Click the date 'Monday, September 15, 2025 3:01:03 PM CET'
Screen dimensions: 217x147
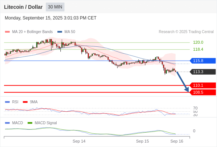50,18
